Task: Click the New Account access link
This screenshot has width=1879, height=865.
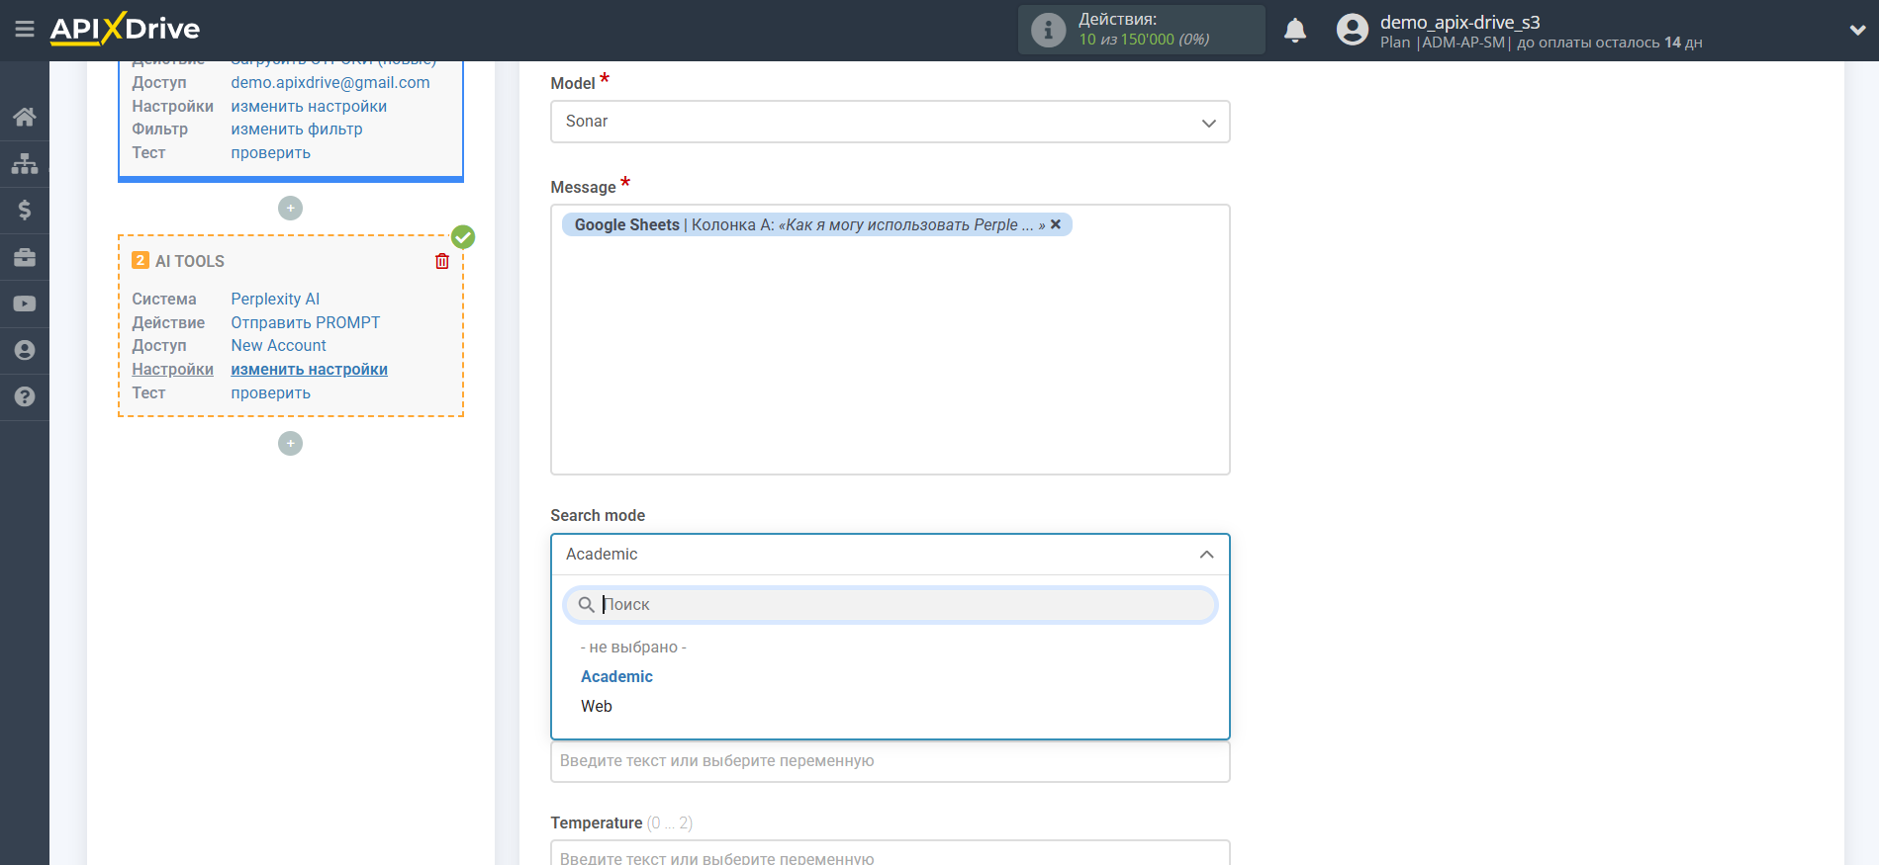Action: pos(278,345)
